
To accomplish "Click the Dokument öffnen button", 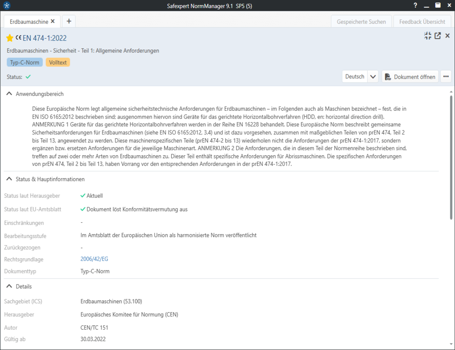I will (x=410, y=77).
